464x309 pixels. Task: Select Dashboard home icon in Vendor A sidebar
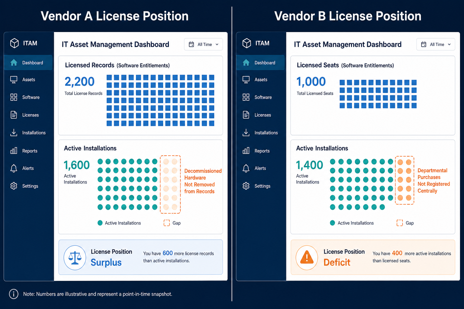tap(14, 62)
